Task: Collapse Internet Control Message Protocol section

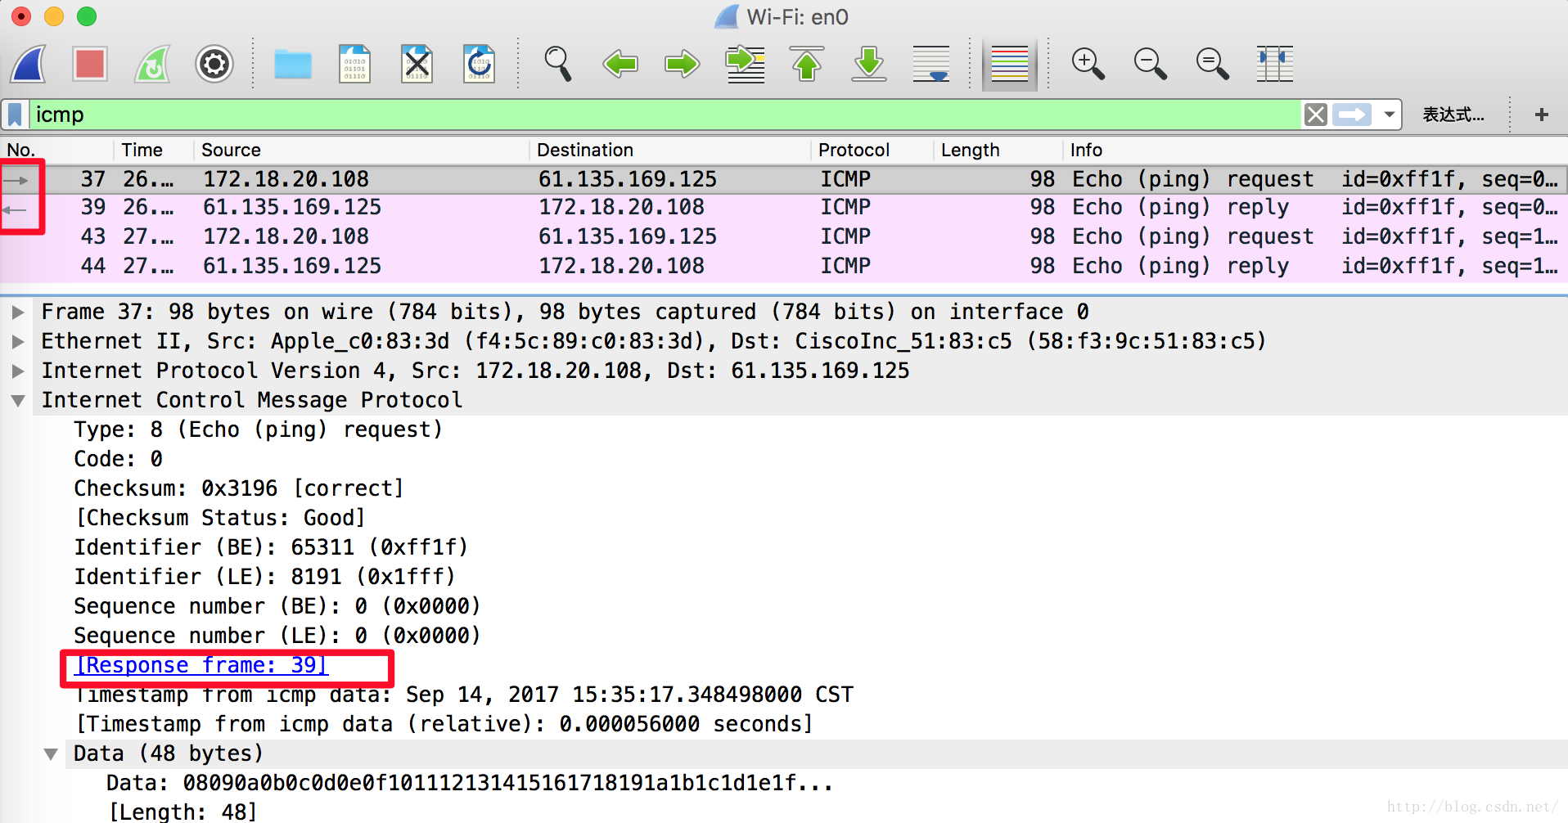Action: [17, 400]
